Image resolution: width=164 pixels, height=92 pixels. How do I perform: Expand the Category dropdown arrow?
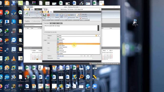98,36
